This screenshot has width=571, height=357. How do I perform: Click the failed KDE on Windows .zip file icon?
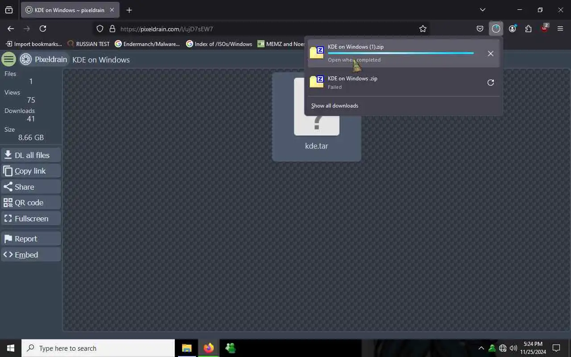[317, 82]
